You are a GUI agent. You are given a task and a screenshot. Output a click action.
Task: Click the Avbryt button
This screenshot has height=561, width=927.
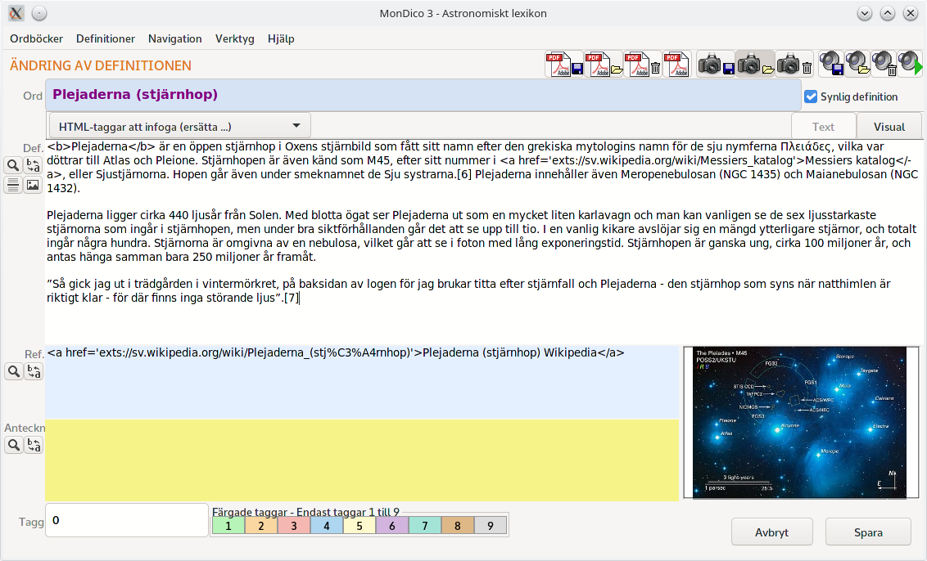[771, 532]
